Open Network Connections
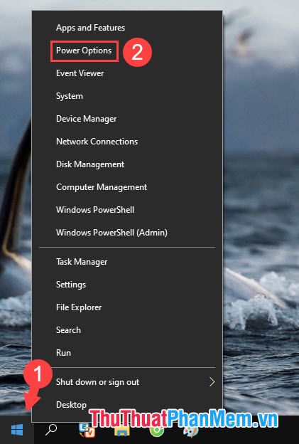299x444 pixels. (127, 142)
